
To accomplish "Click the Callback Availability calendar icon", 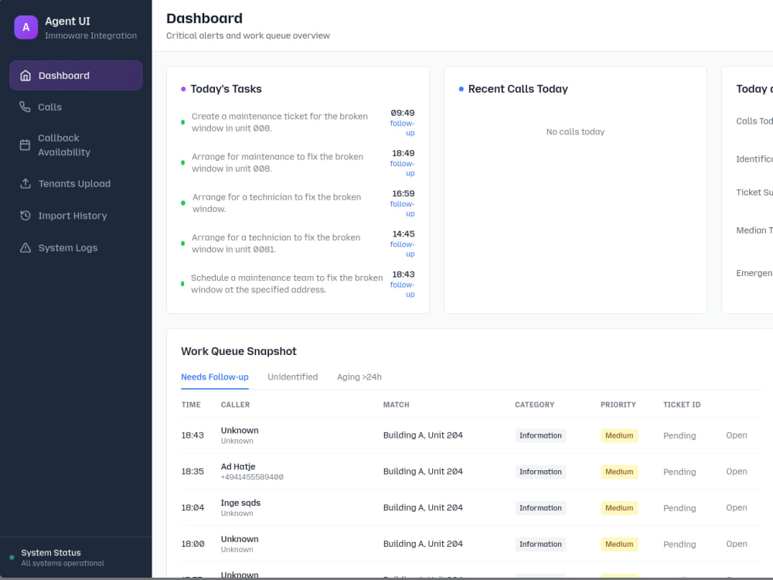I will (25, 145).
